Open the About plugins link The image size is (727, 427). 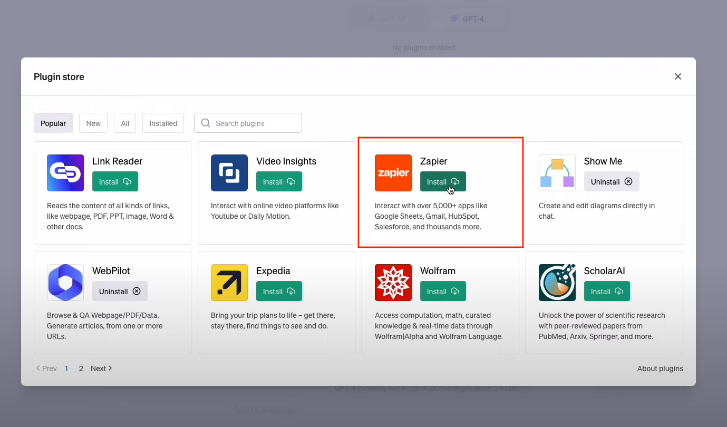[x=660, y=368]
